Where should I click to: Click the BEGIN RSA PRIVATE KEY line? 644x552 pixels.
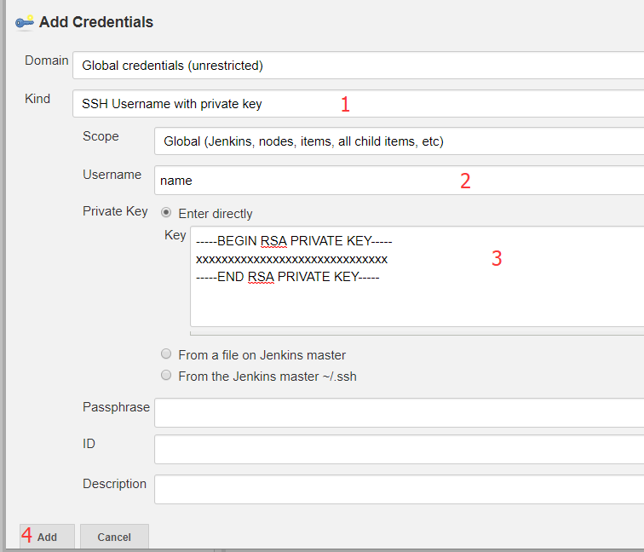(x=294, y=241)
